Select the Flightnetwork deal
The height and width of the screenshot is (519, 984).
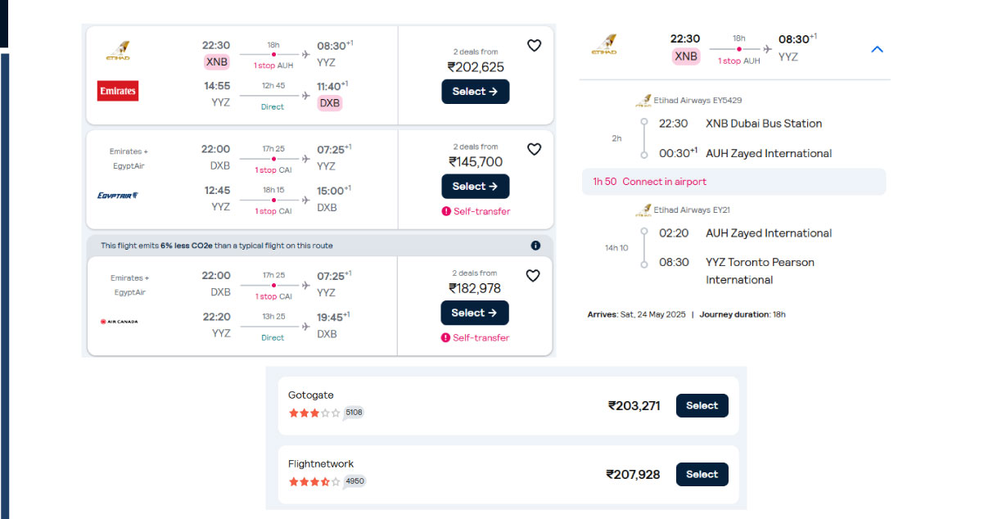702,474
